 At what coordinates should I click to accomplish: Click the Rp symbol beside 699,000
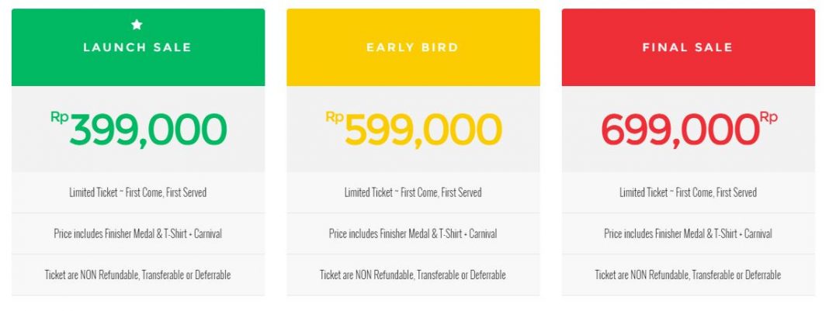(x=768, y=118)
